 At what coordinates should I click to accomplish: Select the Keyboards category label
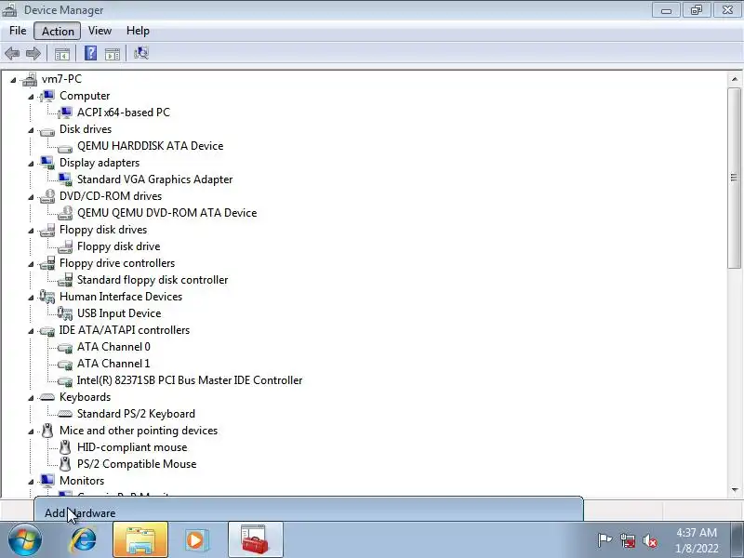(x=85, y=397)
